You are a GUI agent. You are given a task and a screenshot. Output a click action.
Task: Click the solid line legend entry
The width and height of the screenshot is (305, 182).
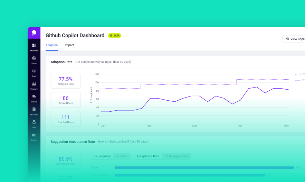(x=300, y=80)
